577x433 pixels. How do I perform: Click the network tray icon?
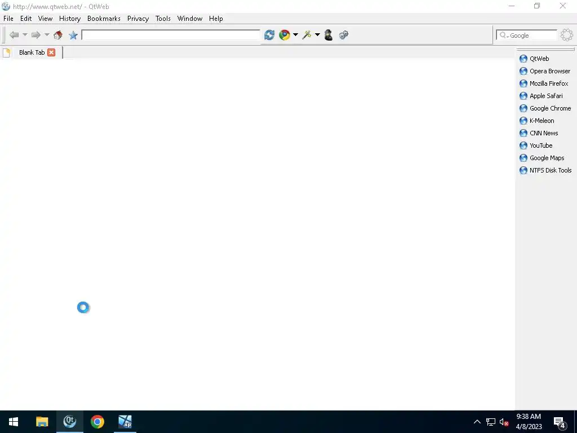[x=491, y=422]
